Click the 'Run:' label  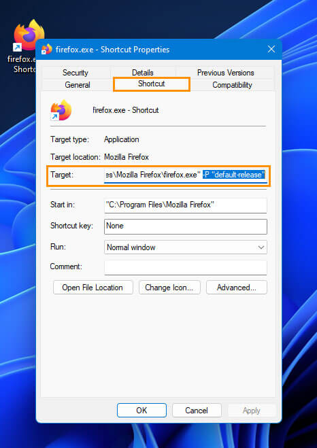pos(58,247)
